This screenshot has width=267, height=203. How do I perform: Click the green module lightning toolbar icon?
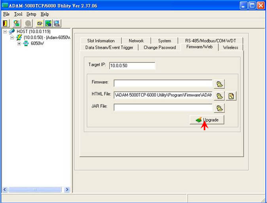48,23
